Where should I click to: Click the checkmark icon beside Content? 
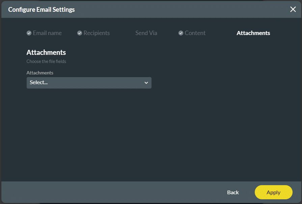[181, 33]
